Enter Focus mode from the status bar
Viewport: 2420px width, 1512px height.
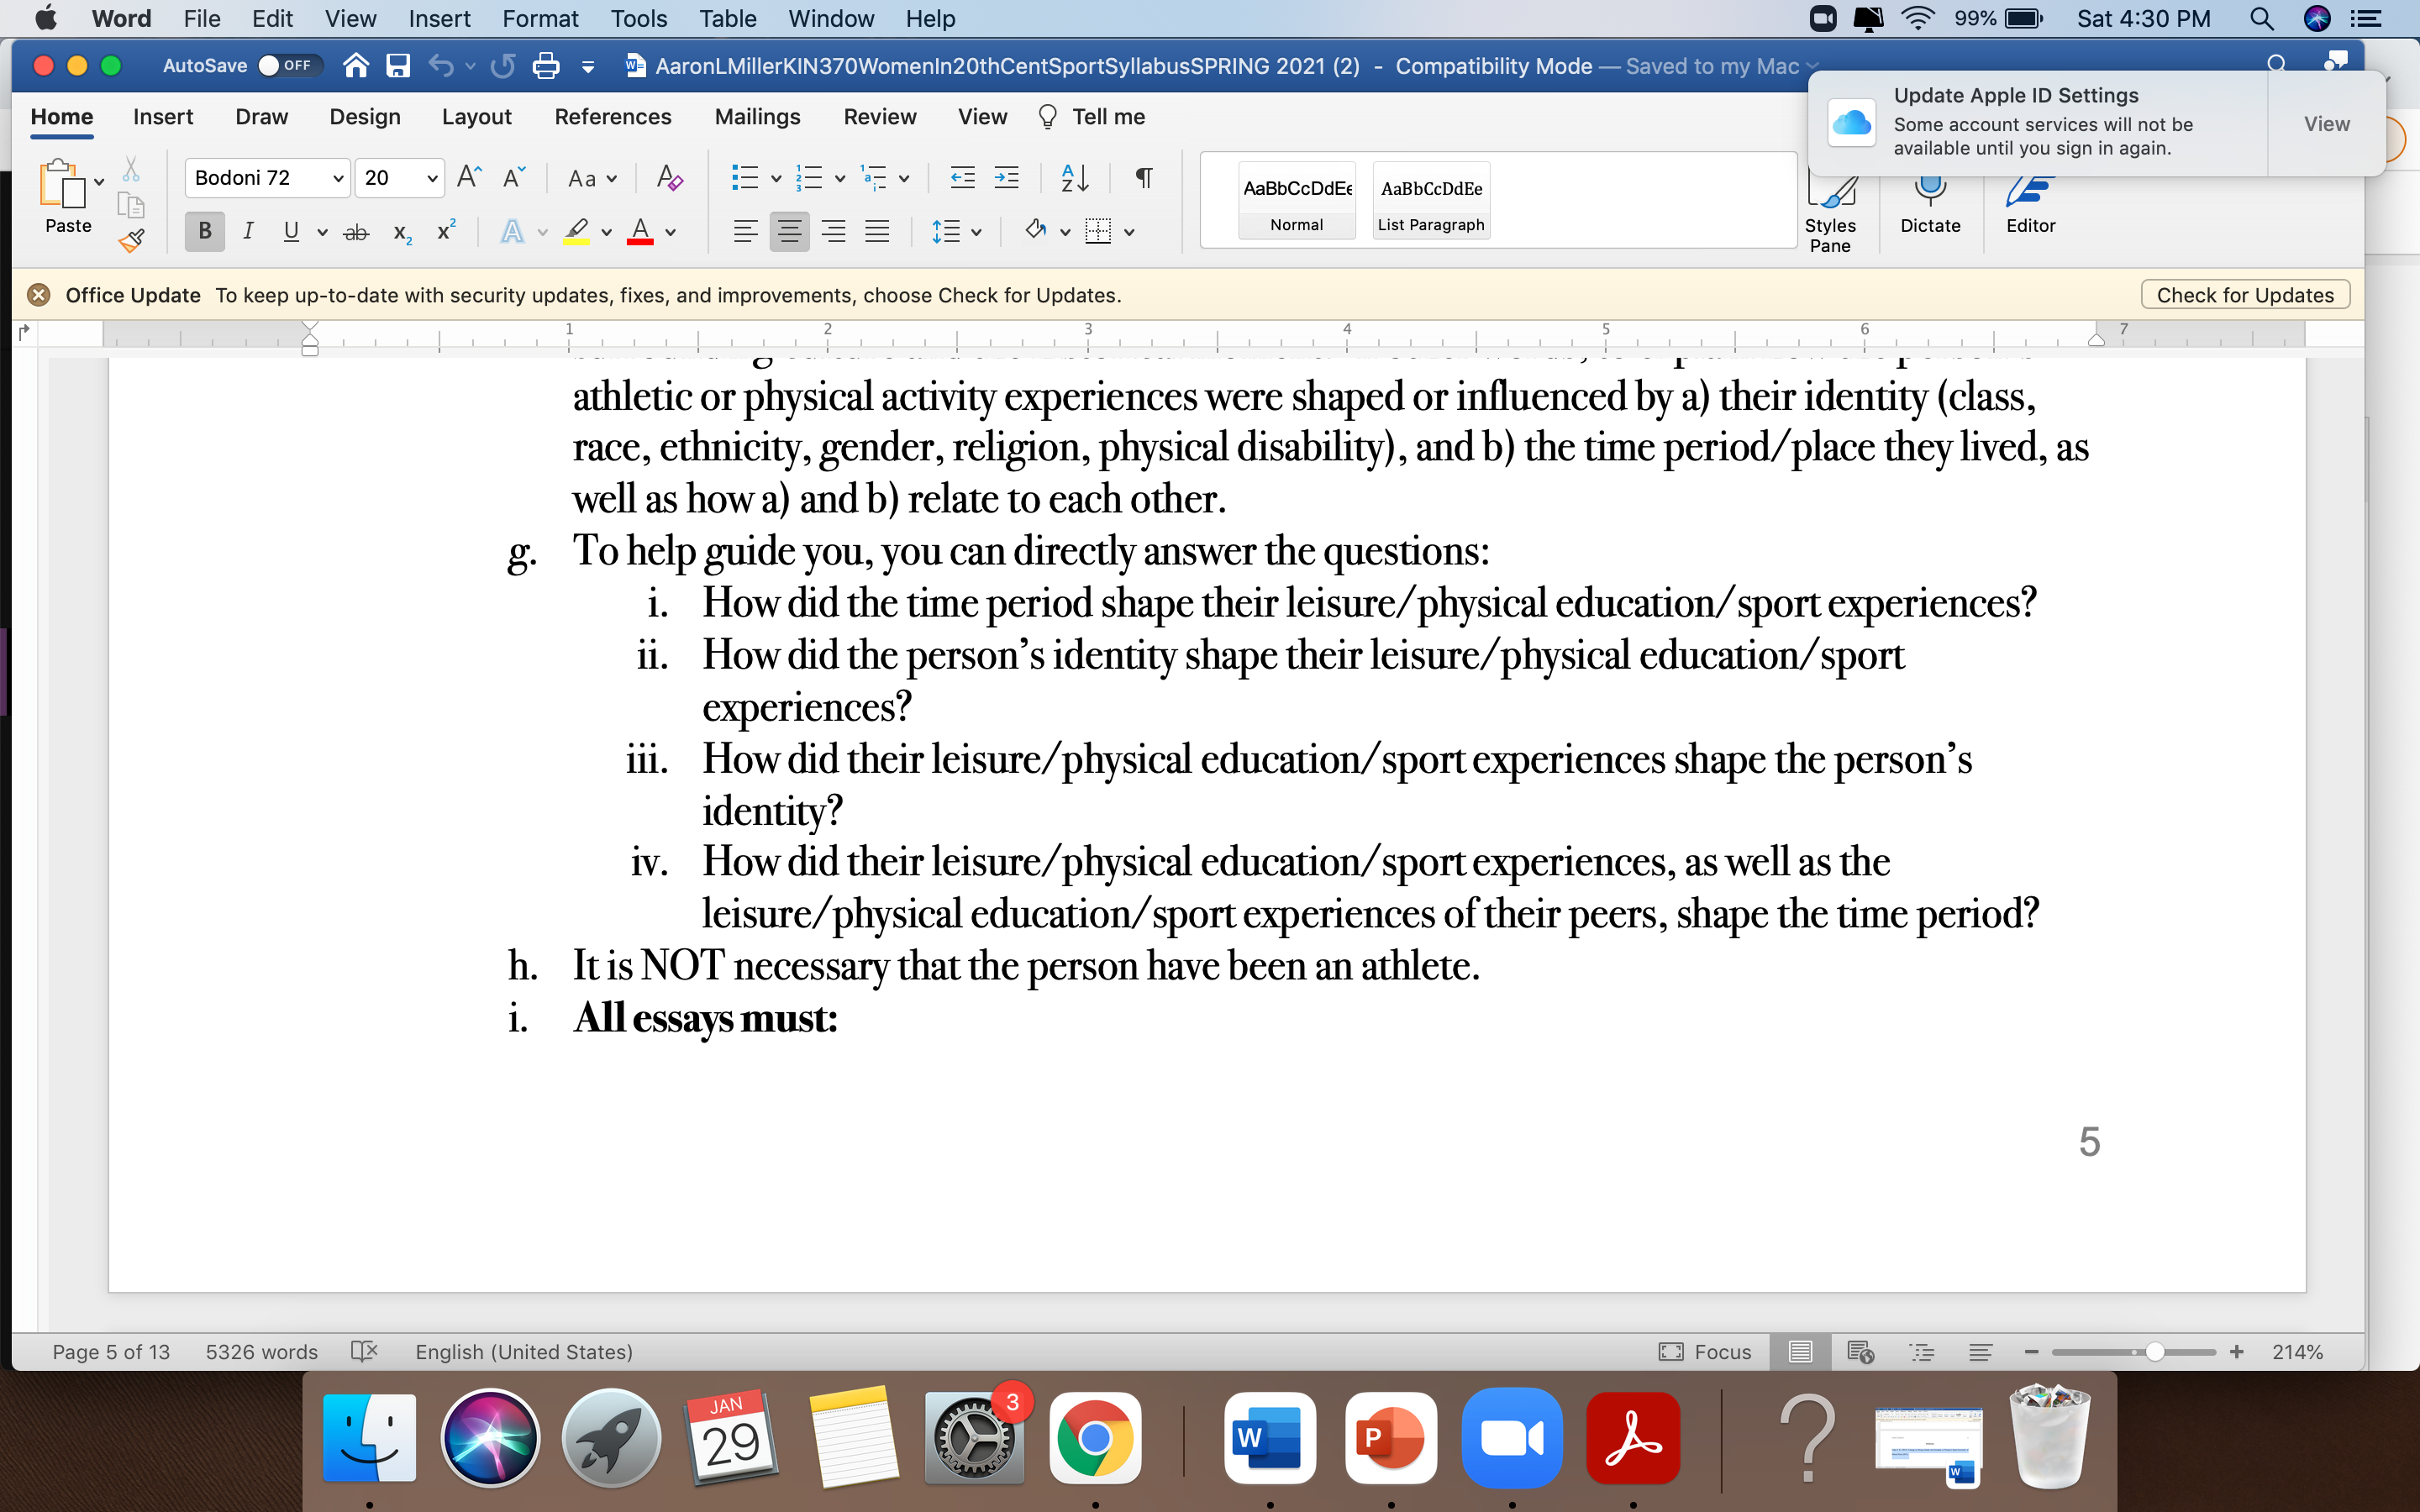point(1705,1351)
